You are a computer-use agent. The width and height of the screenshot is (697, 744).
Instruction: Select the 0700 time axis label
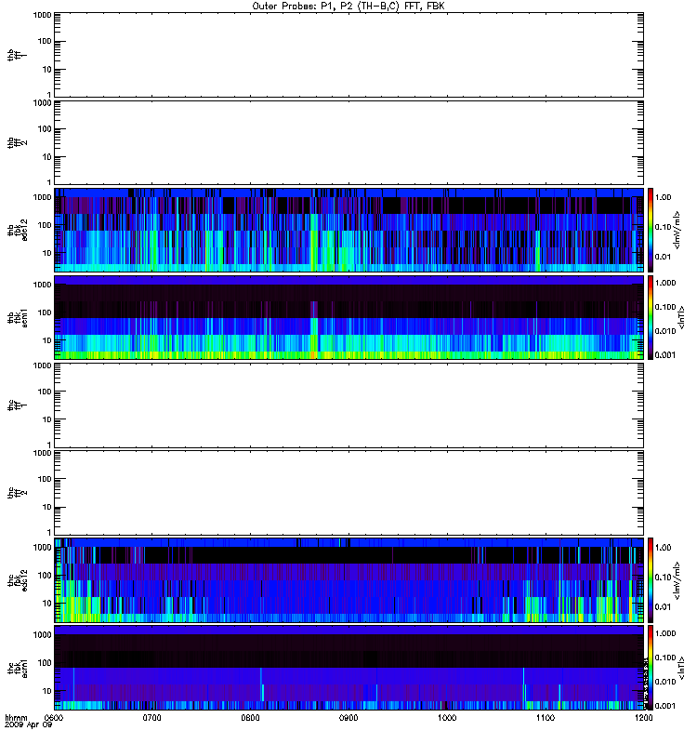151,717
